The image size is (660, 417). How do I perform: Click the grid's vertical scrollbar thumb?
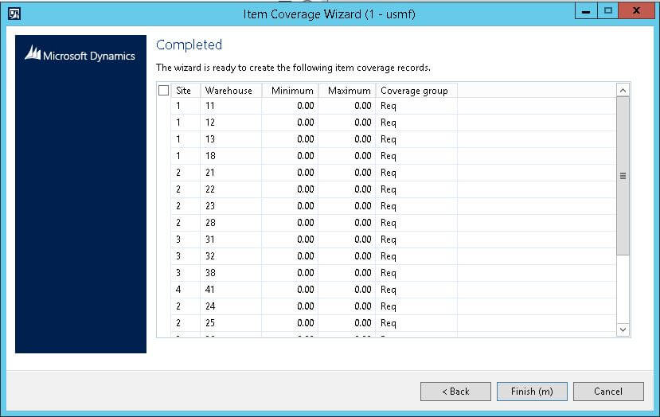[623, 176]
